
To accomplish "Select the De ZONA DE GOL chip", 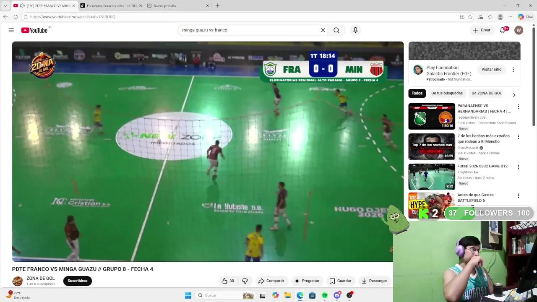I will (x=487, y=93).
